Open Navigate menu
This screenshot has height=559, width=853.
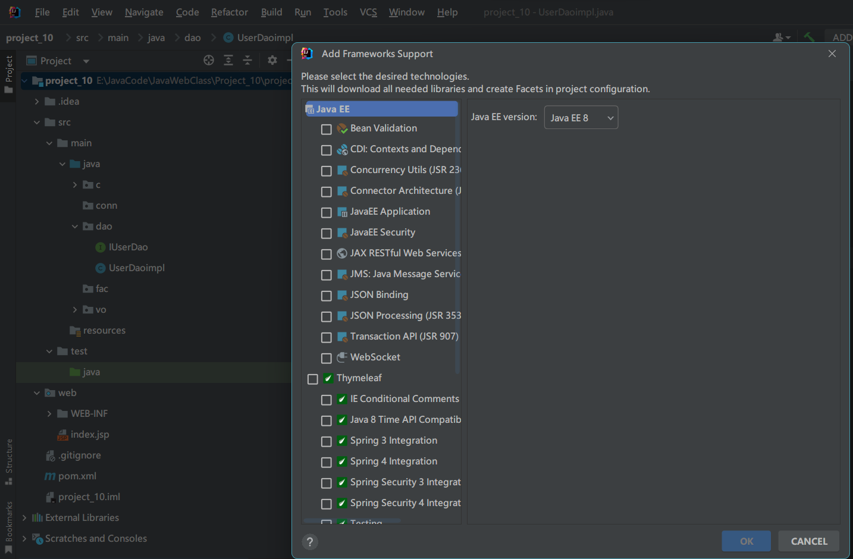click(x=144, y=12)
